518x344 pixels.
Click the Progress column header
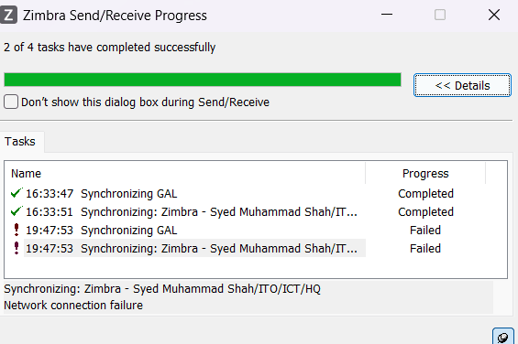click(x=425, y=174)
